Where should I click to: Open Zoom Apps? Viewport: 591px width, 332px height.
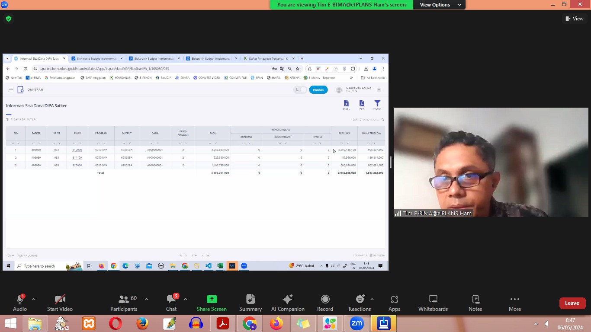(394, 303)
